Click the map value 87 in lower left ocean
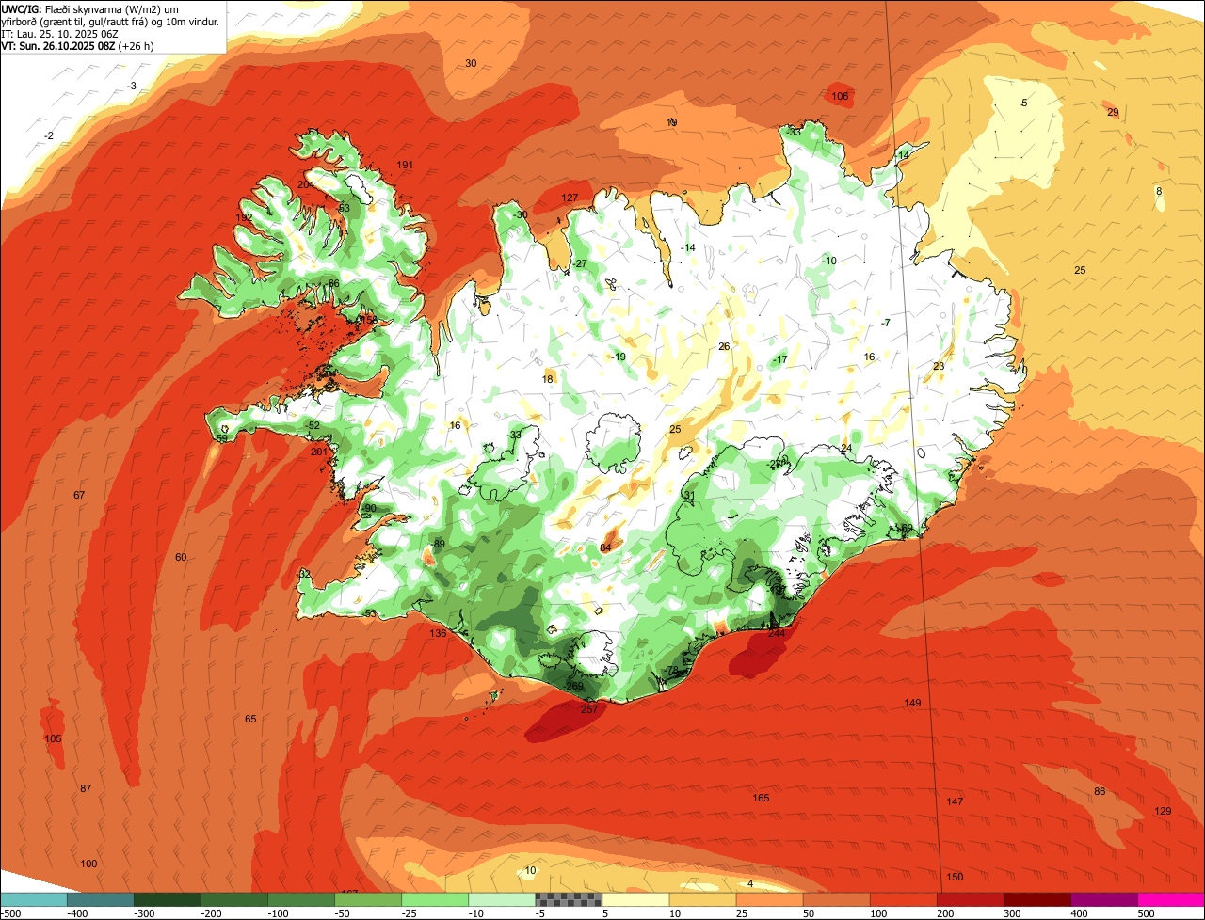This screenshot has height=920, width=1205. 86,788
